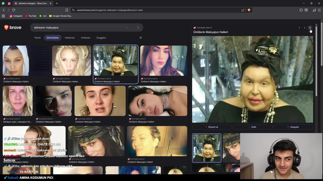The width and height of the screenshot is (323, 181).
Task: Open the Instagram bookmark
Action: (16, 16)
